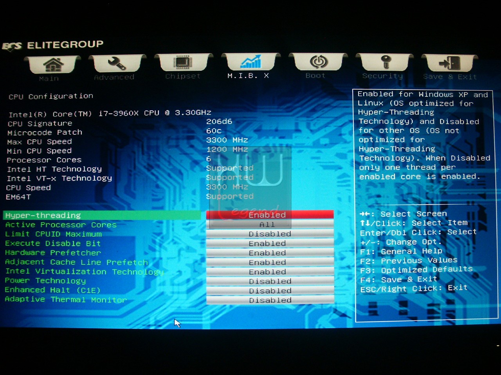
Task: Open the Boot power icon
Action: (318, 62)
